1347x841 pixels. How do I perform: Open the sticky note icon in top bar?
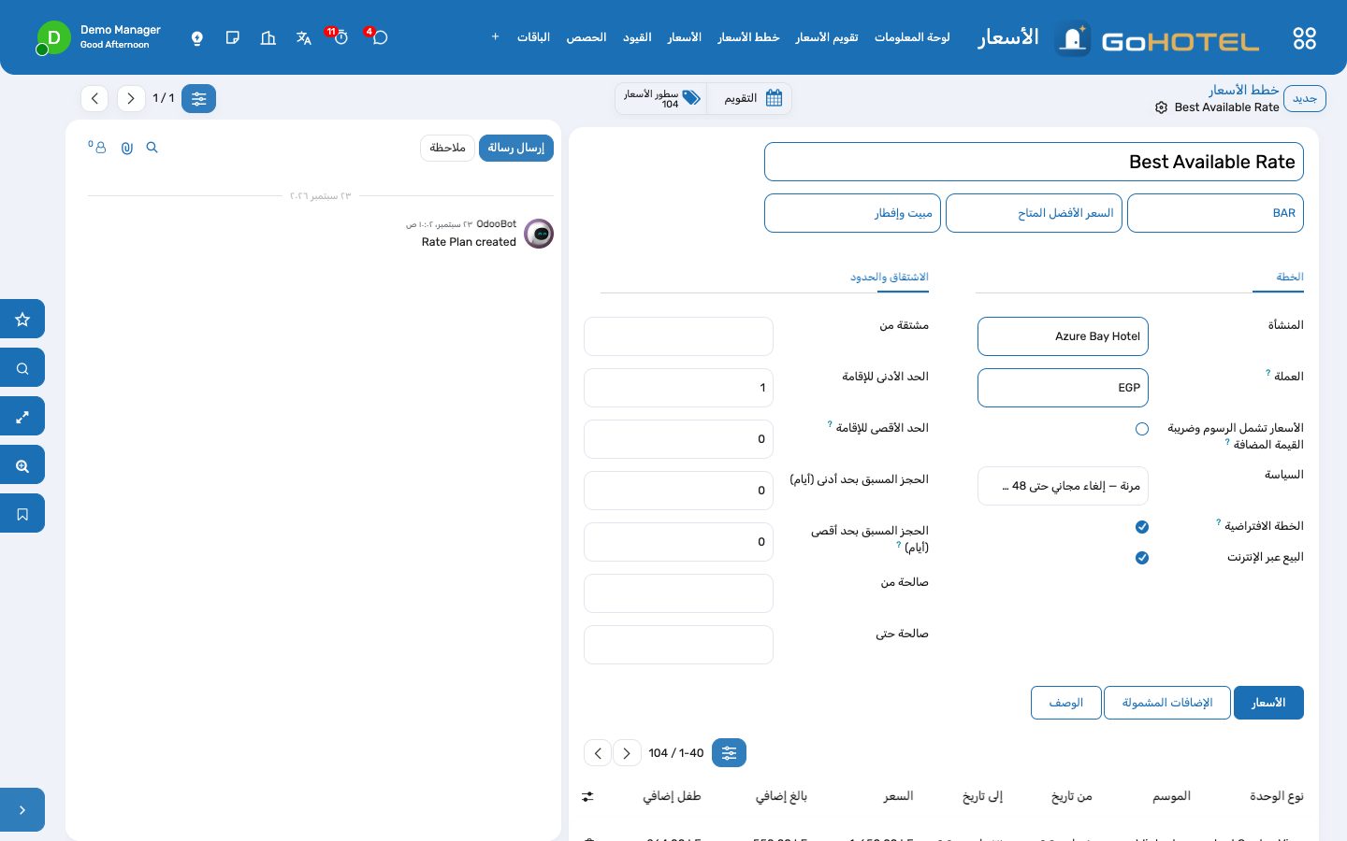point(233,37)
